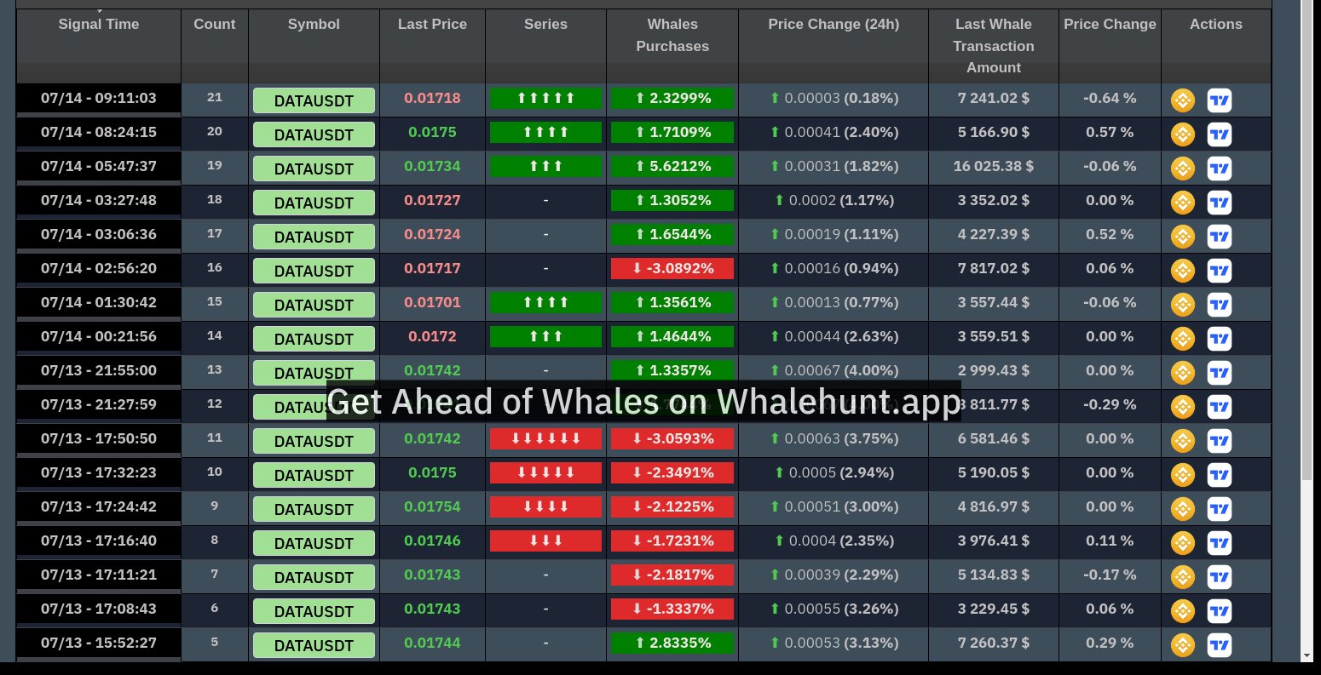Sort by the Last Price column header

click(x=432, y=46)
